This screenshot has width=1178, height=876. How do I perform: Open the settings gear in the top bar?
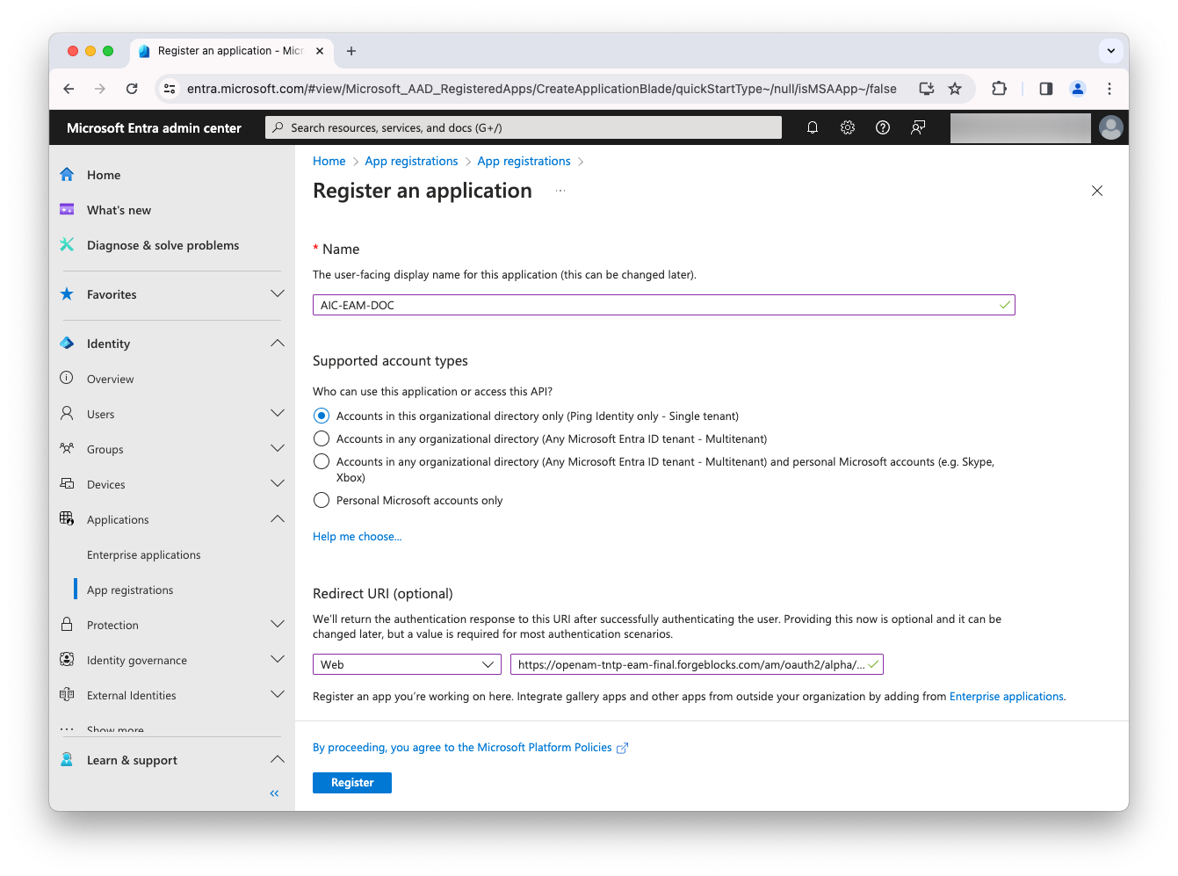[847, 127]
